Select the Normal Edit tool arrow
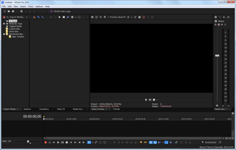Viewport: 236px width, 150px height. 89,142
